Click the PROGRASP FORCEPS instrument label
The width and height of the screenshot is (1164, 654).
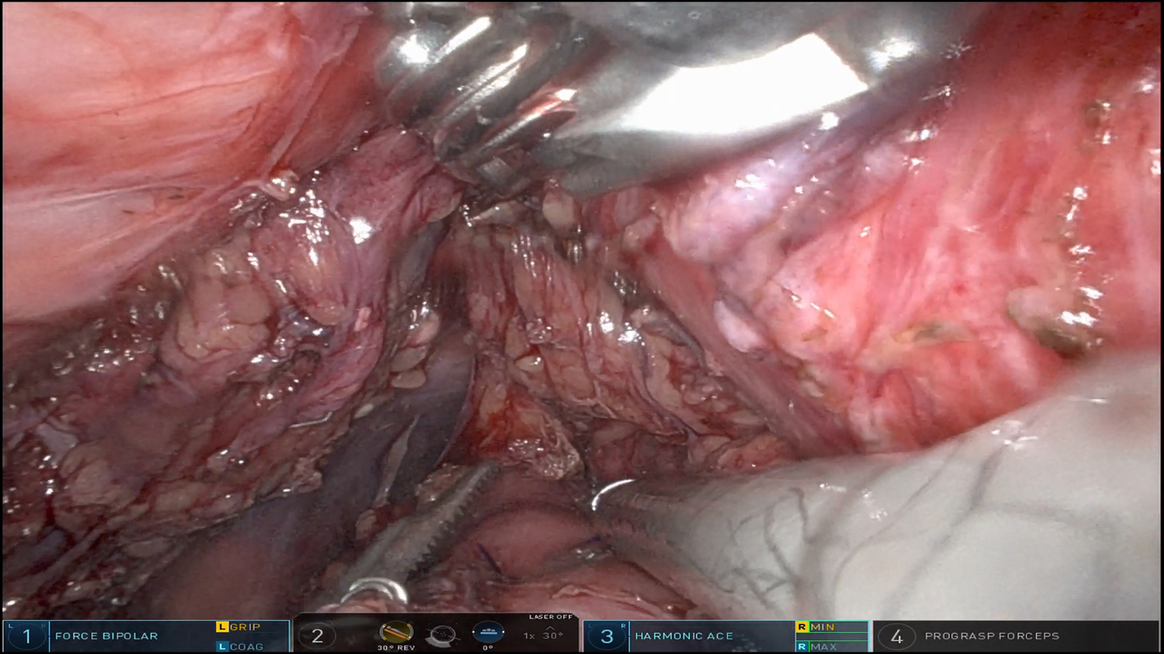(x=992, y=636)
